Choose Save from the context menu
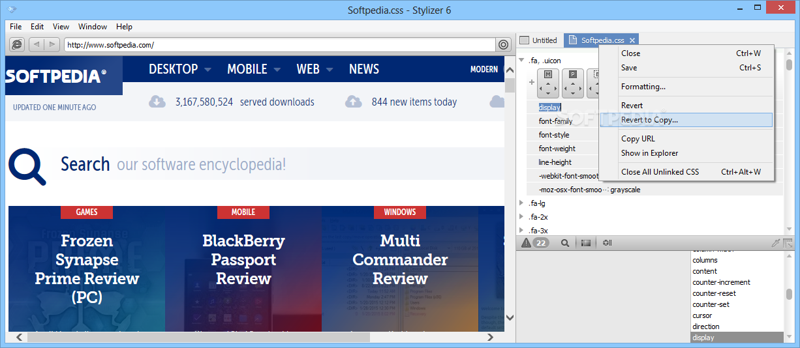The height and width of the screenshot is (348, 800). pos(686,68)
